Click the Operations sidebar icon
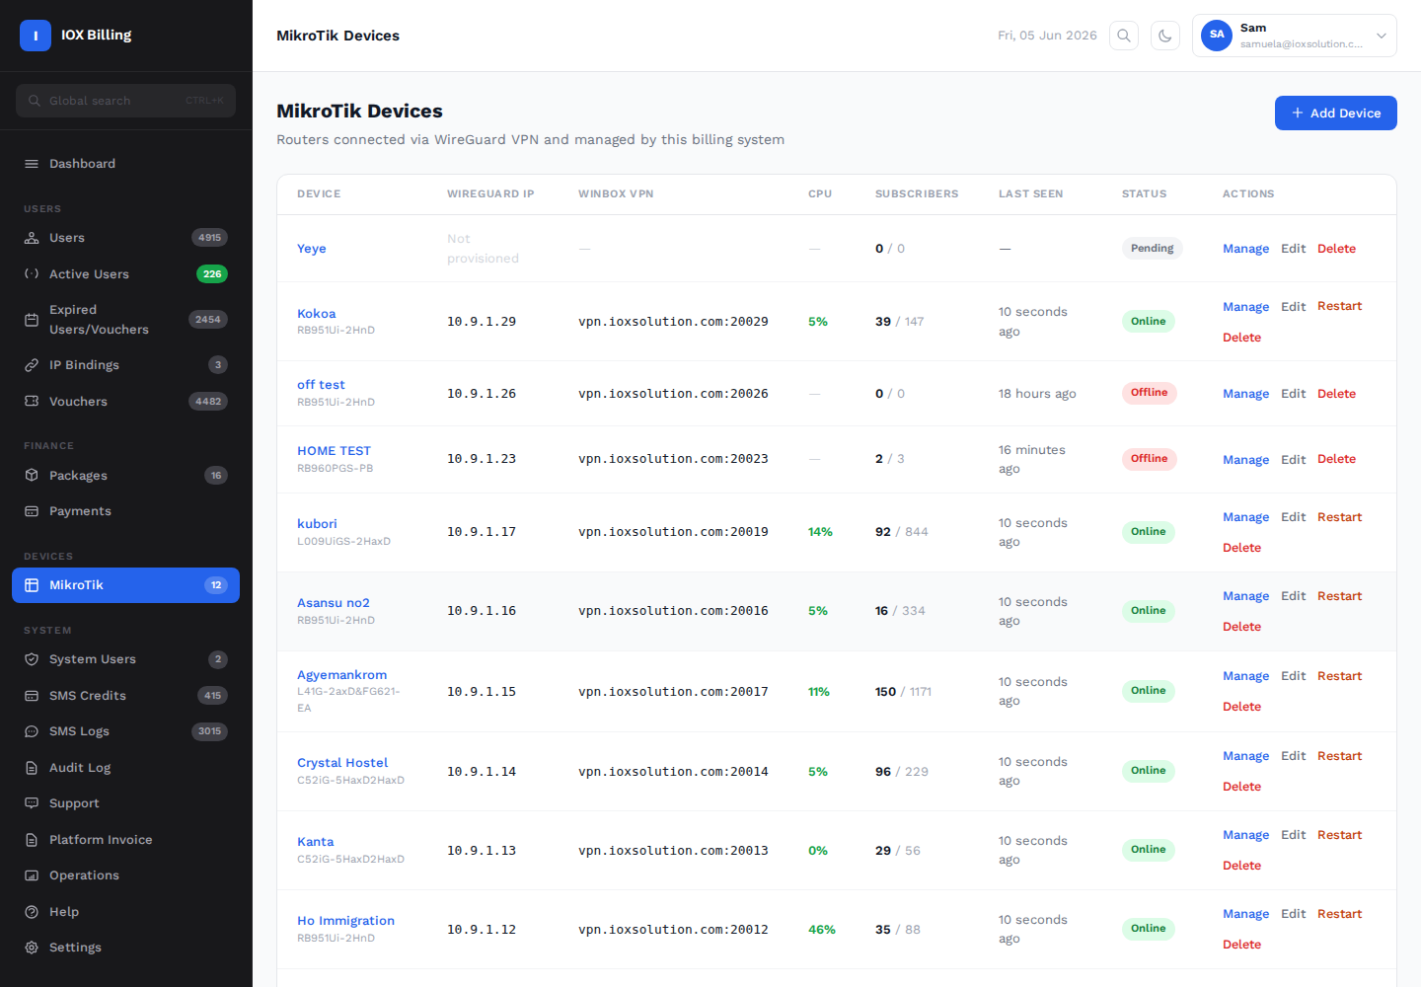Screen dimensions: 1421x987 pyautogui.click(x=32, y=875)
